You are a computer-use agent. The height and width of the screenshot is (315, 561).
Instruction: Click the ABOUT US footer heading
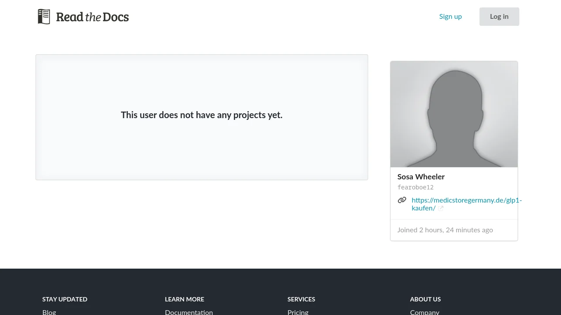coord(425,299)
